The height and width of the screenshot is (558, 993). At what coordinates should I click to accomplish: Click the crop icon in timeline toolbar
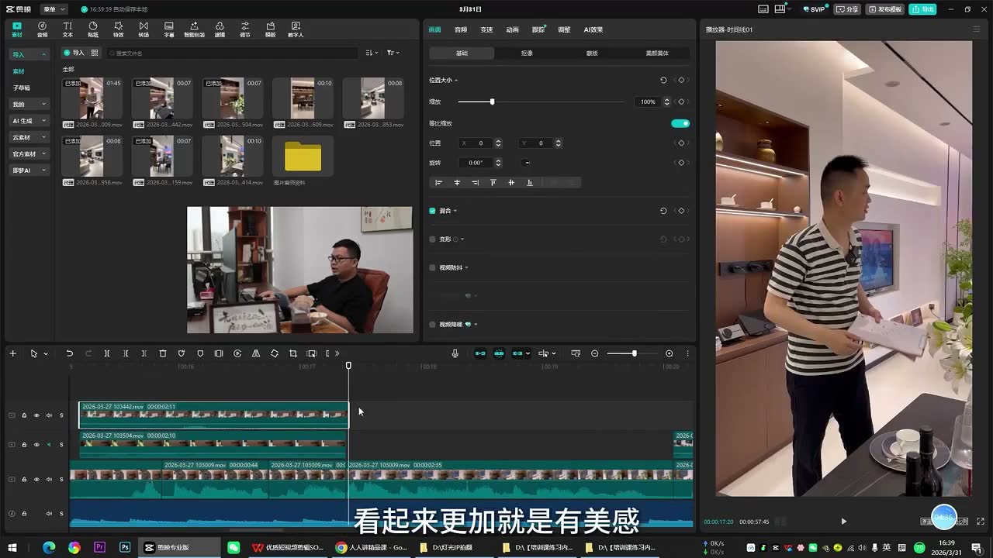[293, 353]
